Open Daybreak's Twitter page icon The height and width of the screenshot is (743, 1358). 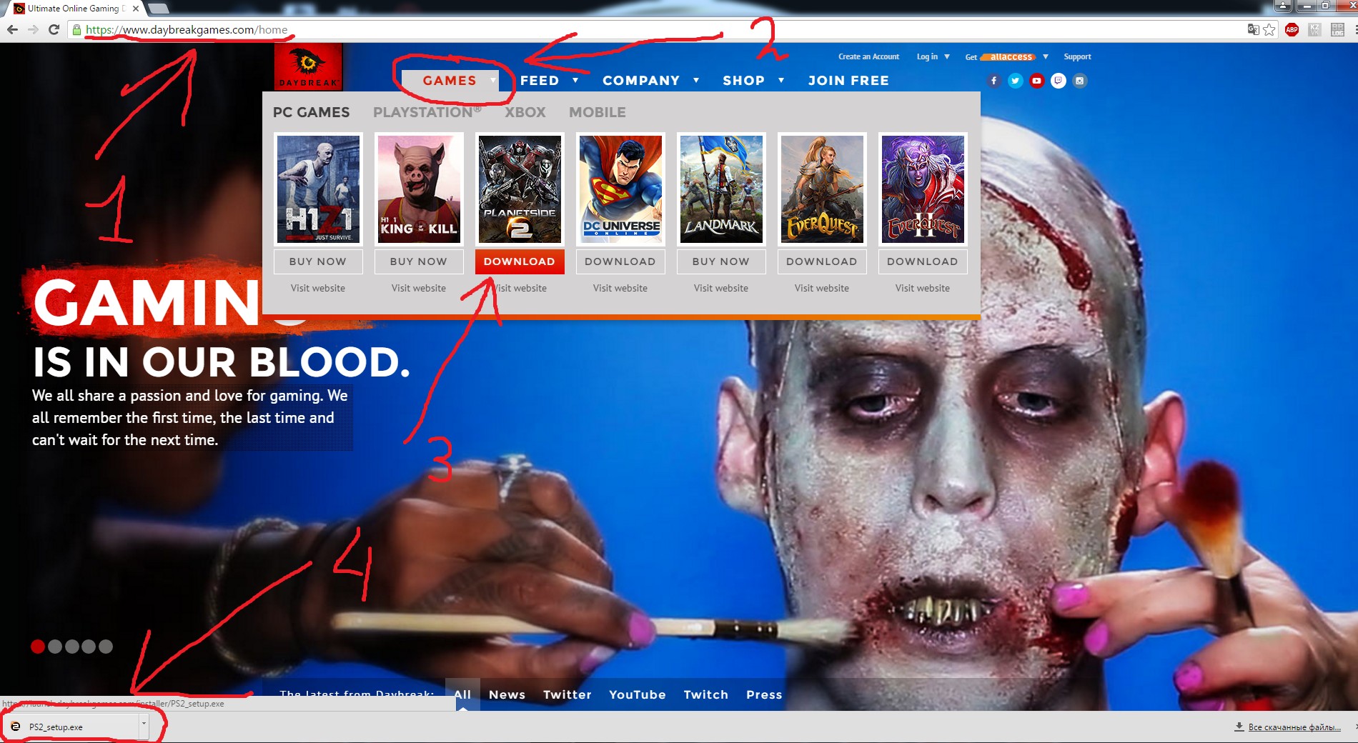(x=1015, y=81)
